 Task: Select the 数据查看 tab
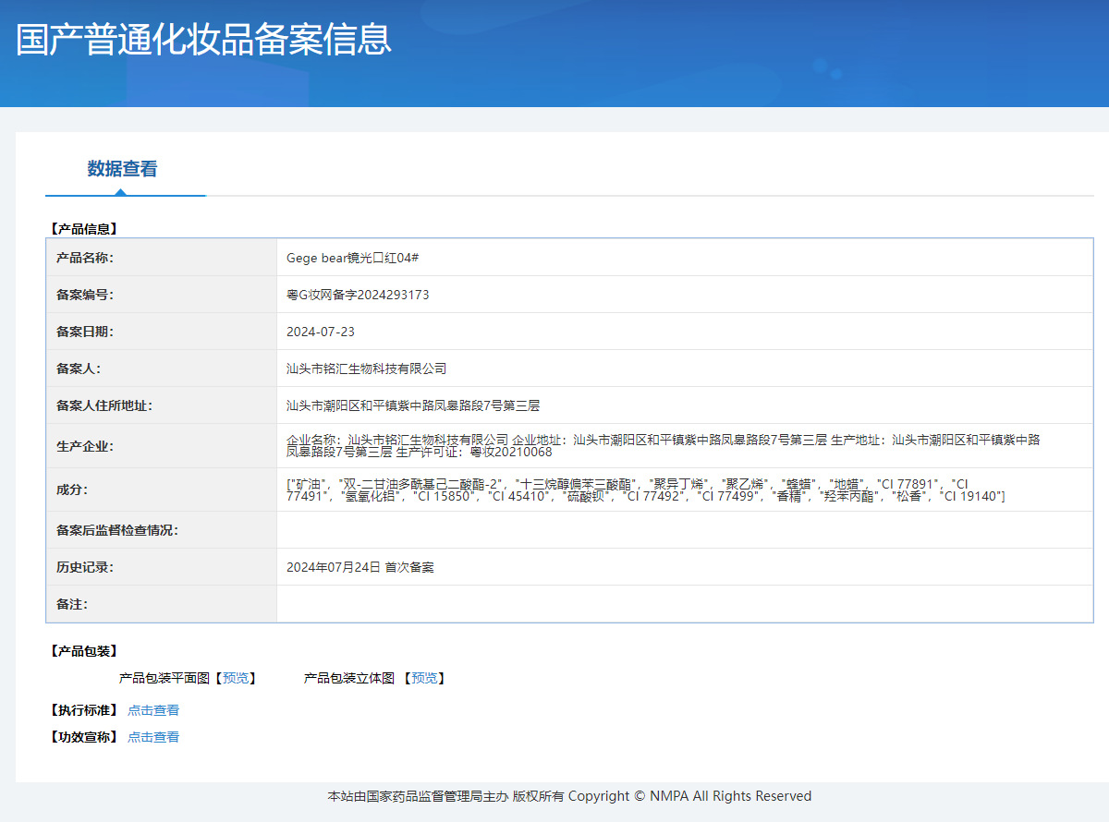point(122,169)
